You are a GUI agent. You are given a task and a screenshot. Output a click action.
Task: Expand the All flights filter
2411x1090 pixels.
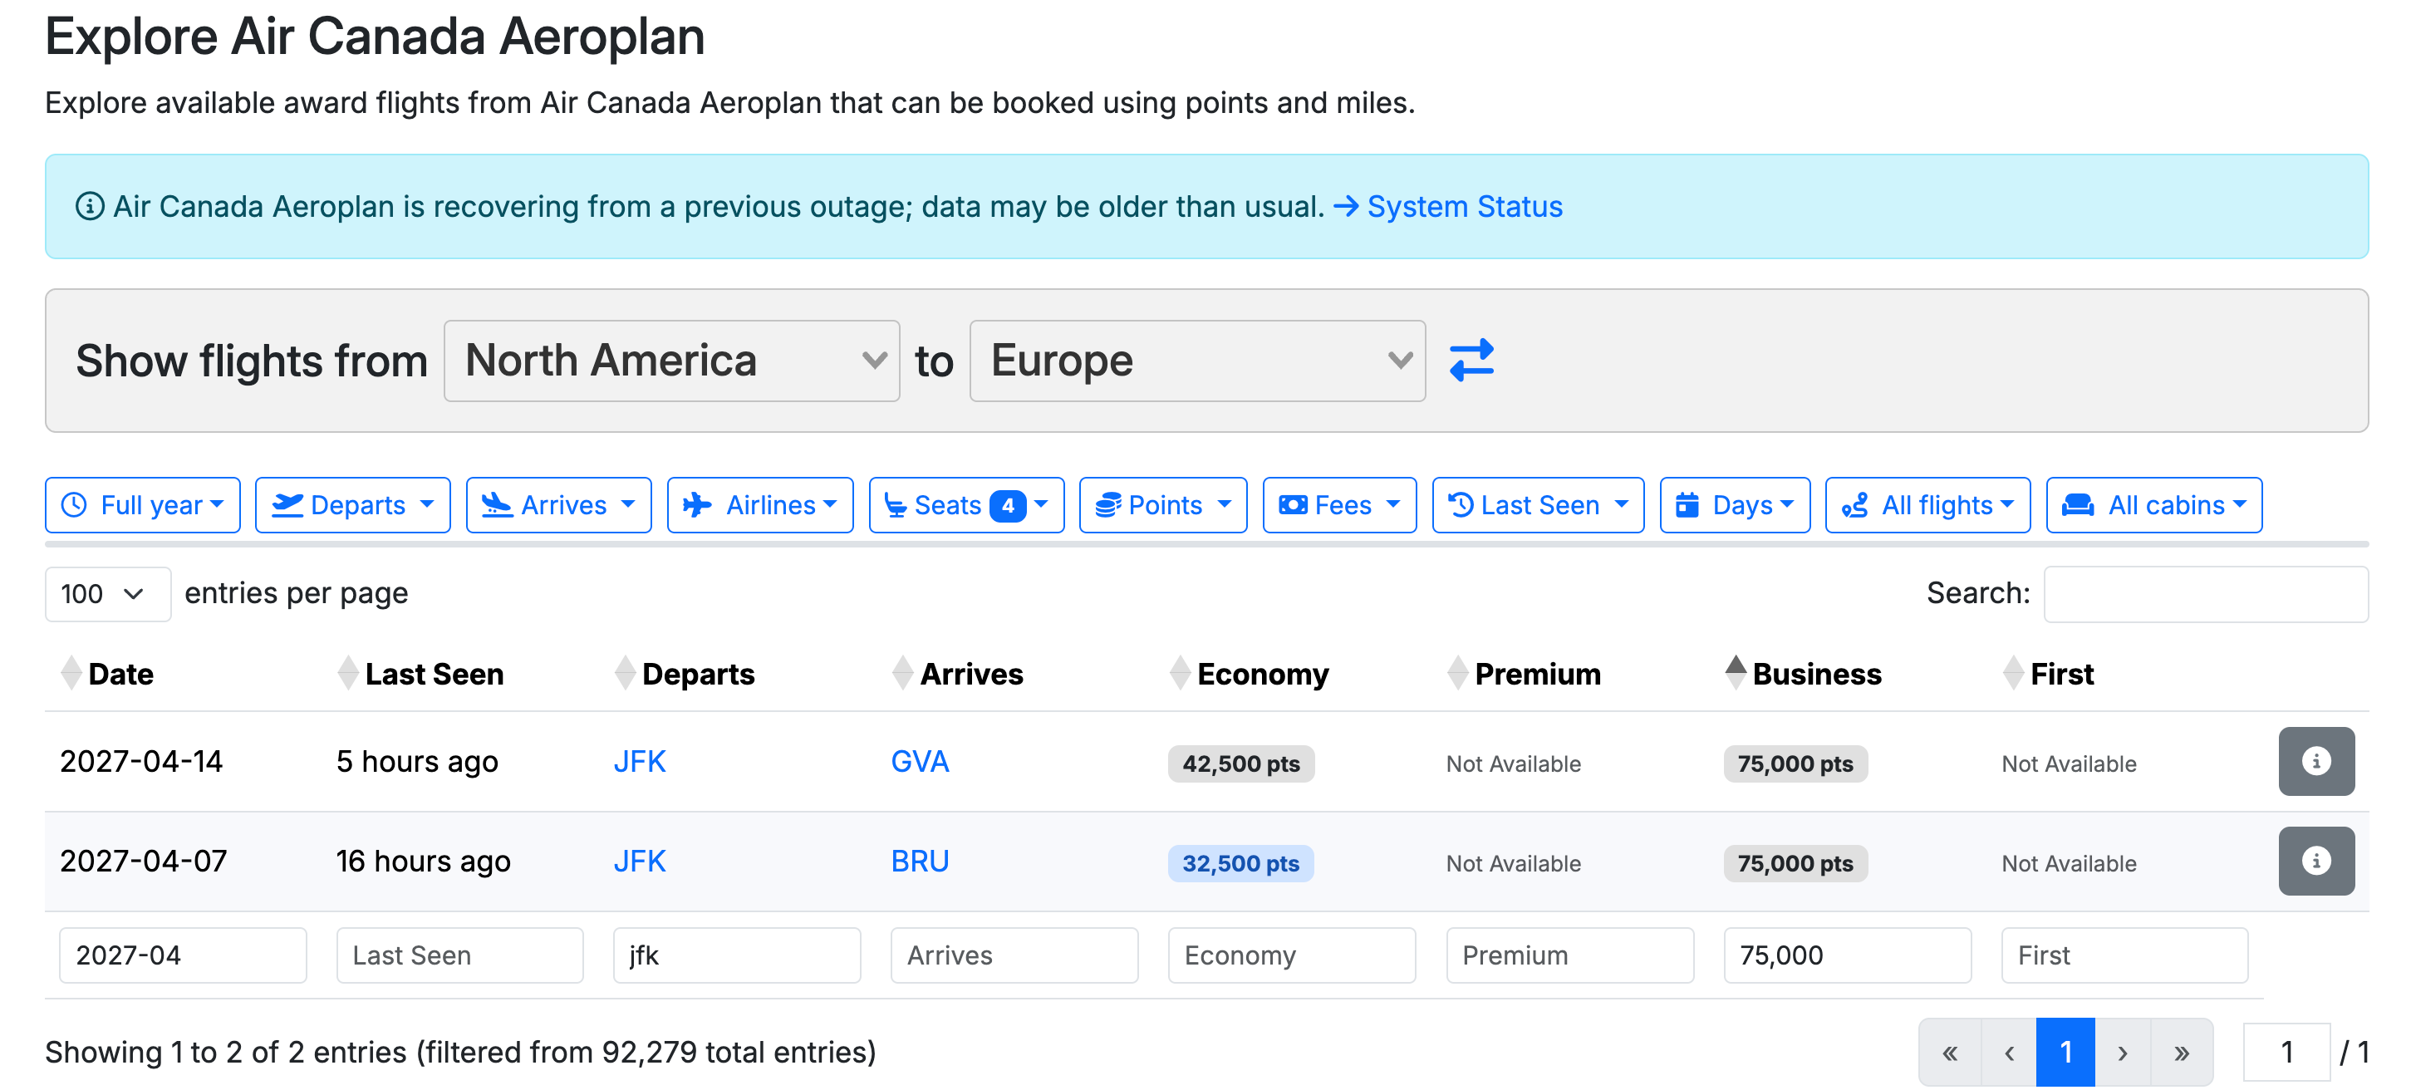[1927, 505]
